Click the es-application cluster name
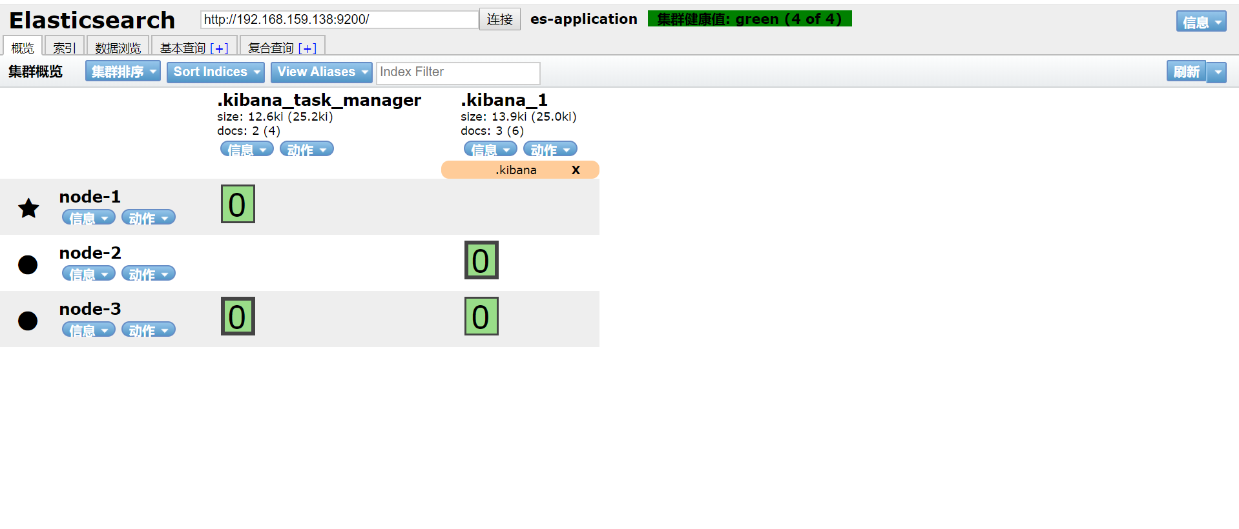This screenshot has height=529, width=1239. pos(584,19)
